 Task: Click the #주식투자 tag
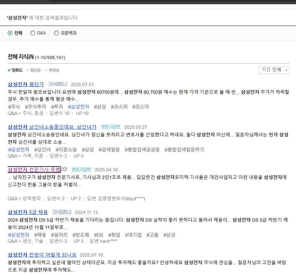(x=36, y=107)
